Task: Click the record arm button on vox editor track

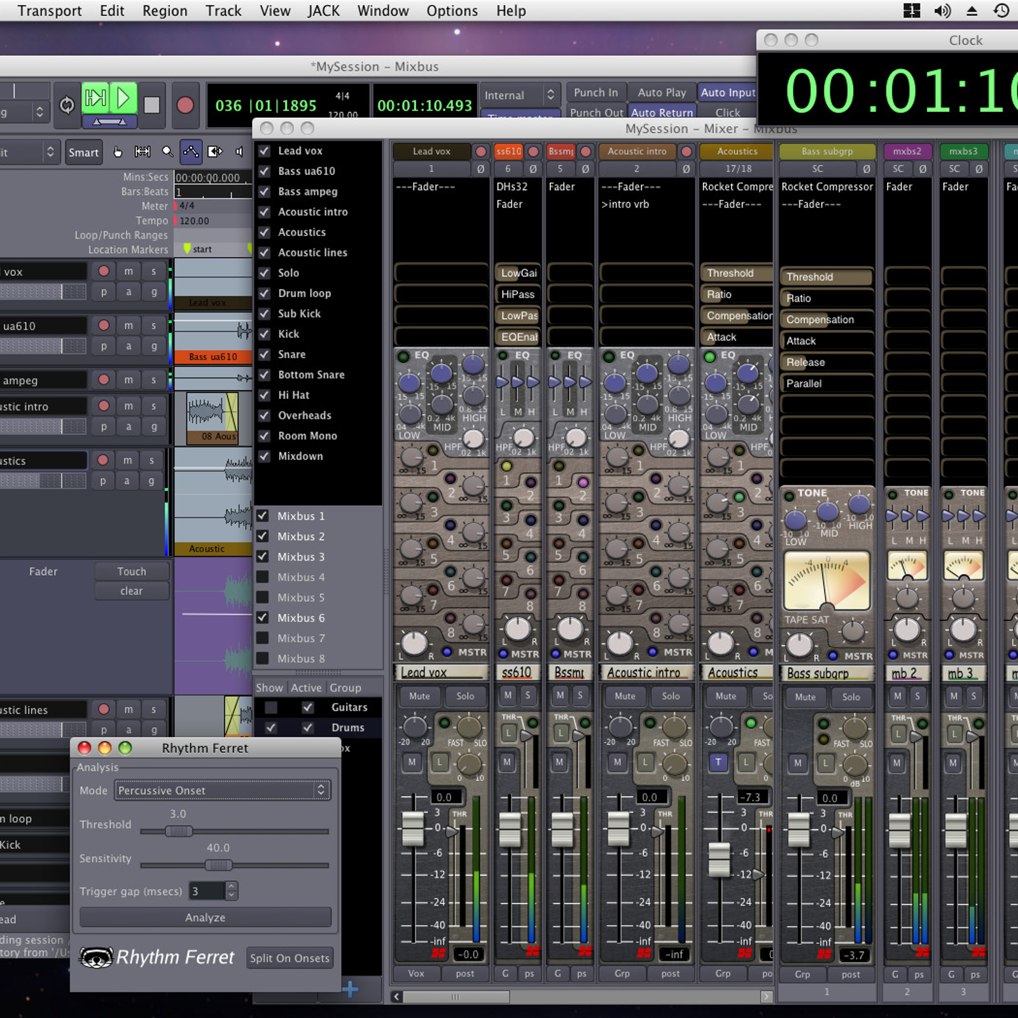Action: [x=103, y=272]
